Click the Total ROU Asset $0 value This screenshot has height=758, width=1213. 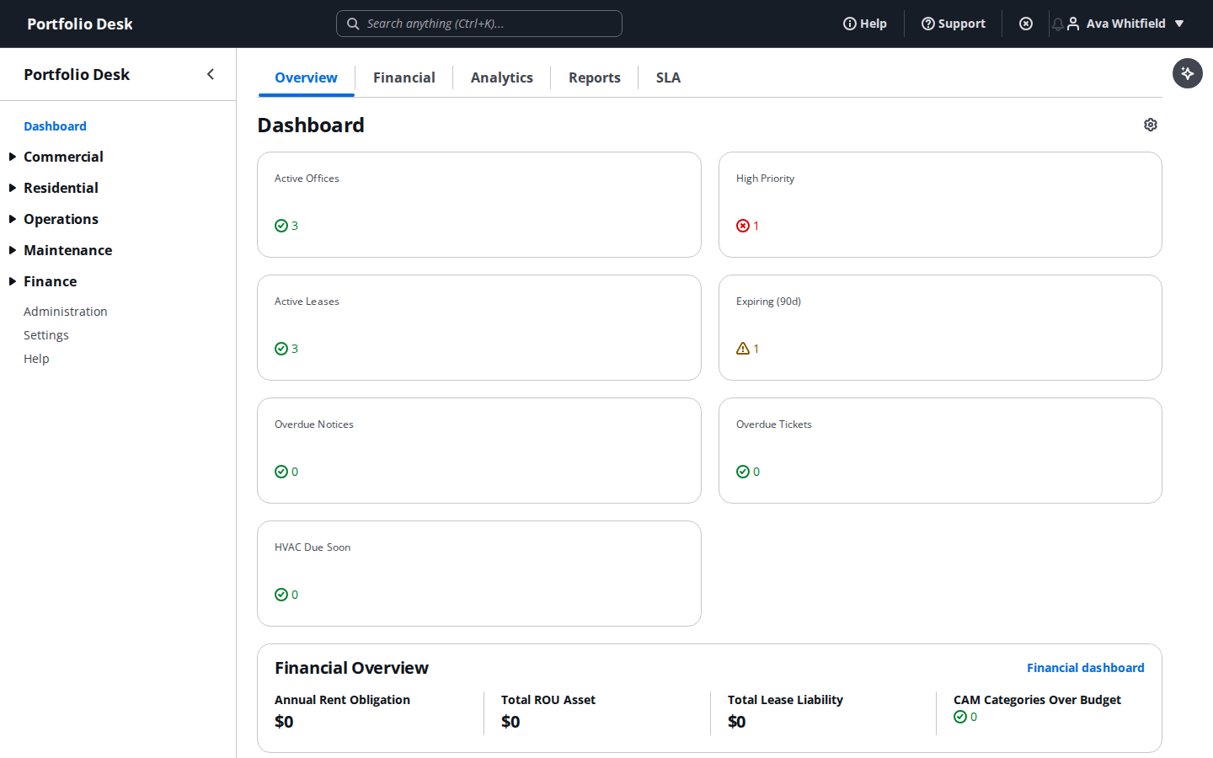(510, 722)
